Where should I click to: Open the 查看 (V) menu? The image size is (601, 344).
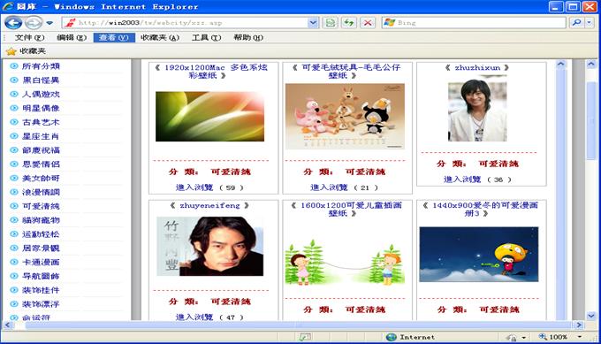[114, 37]
